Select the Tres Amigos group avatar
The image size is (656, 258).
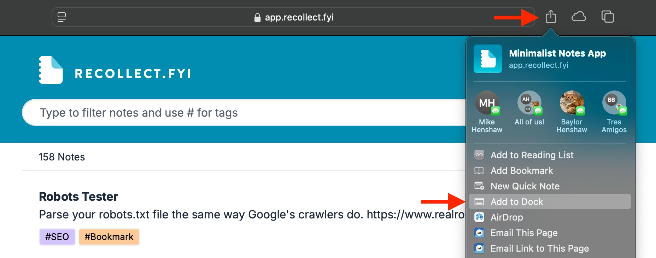614,103
